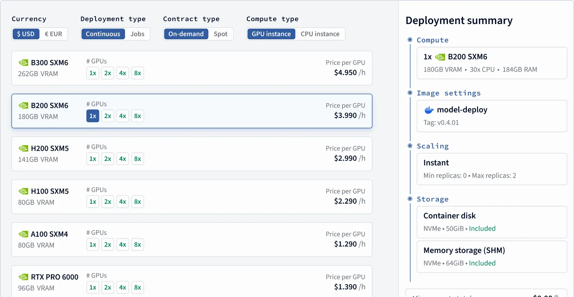
Task: Click Docker whale icon beside model-deploy
Action: [x=429, y=110]
